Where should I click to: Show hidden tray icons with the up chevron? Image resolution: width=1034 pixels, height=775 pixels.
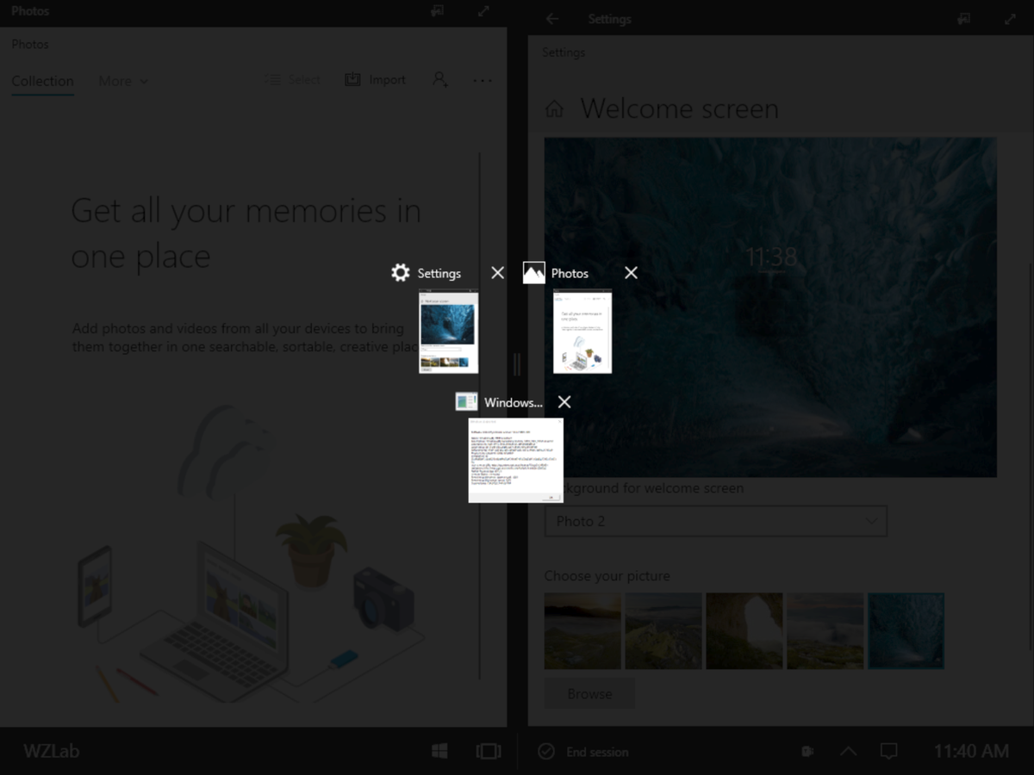point(848,751)
